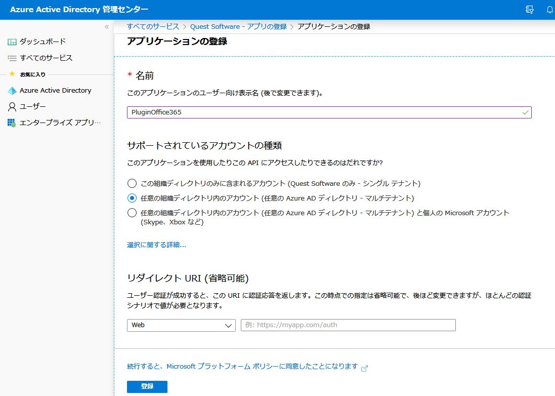Select multitenant Azure AD directory radio option
This screenshot has width=555, height=396.
click(x=132, y=198)
